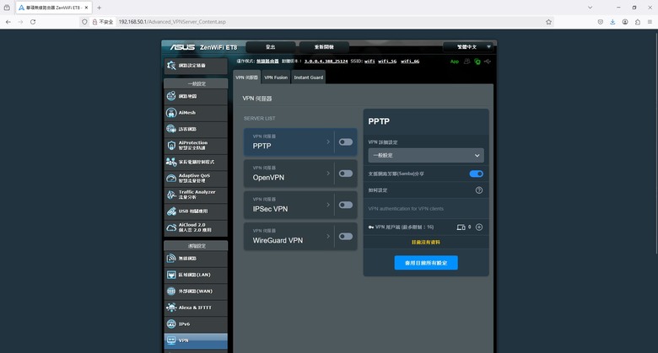
Task: Open the Quick Internet Setup wizard icon
Action: [171, 66]
